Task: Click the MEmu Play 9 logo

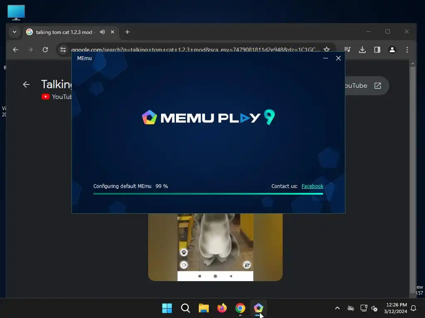Action: coord(208,117)
